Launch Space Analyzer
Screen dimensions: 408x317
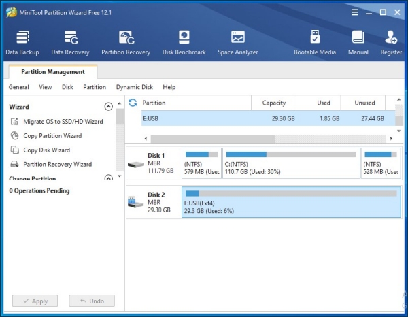238,43
